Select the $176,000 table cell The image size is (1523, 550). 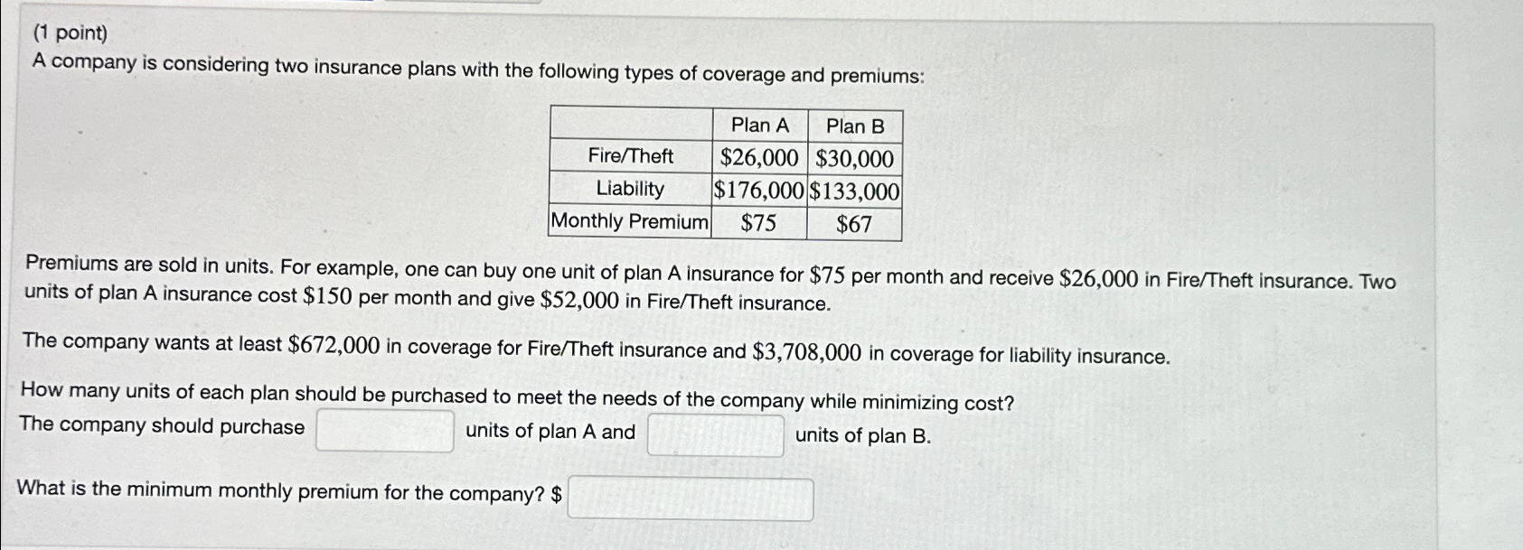[x=759, y=190]
